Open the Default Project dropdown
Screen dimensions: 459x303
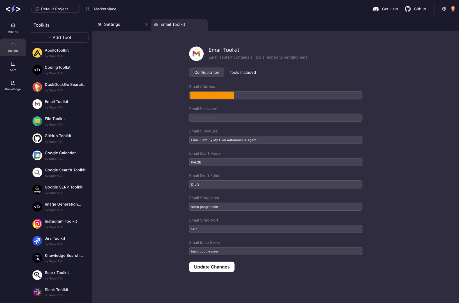click(x=56, y=9)
